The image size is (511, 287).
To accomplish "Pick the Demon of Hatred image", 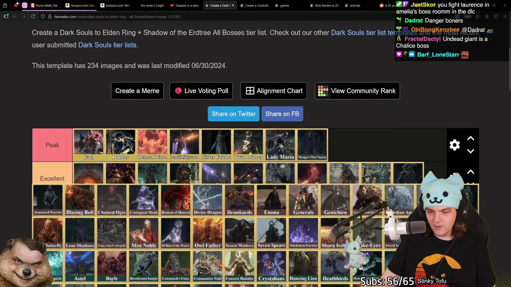I will pyautogui.click(x=176, y=201).
